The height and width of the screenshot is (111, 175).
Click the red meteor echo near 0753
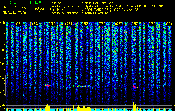48,85
